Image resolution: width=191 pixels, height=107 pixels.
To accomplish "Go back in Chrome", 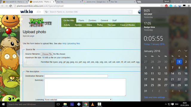I will tap(2, 6).
